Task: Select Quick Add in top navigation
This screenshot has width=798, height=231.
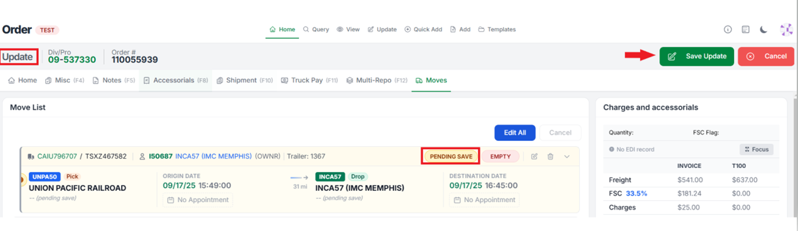Action: 423,29
